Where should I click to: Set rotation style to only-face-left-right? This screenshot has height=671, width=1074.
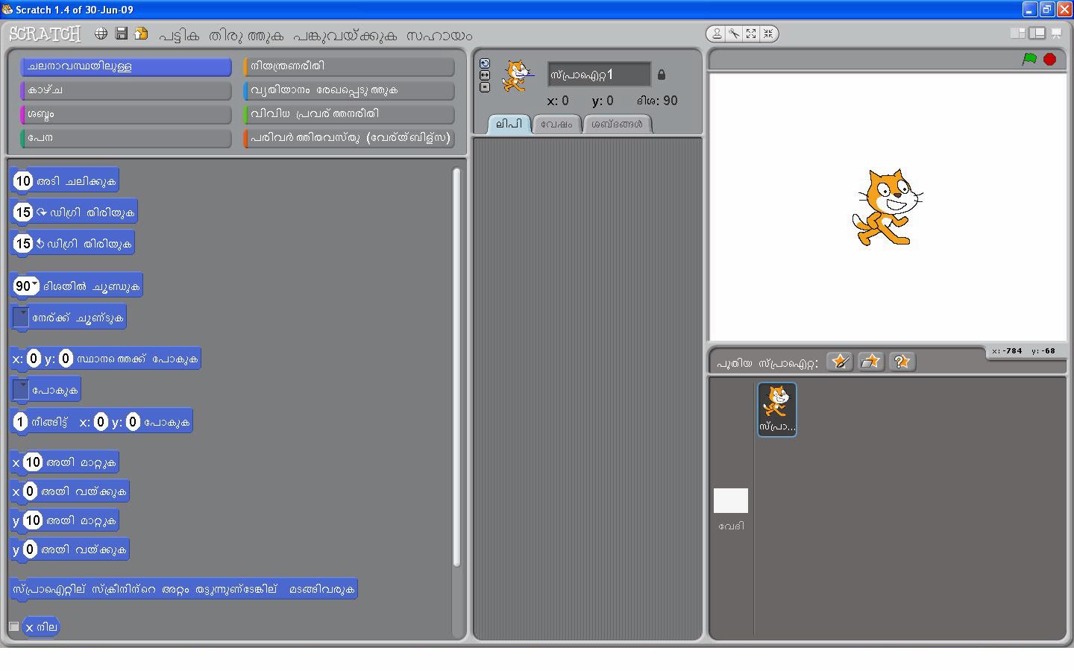(485, 75)
